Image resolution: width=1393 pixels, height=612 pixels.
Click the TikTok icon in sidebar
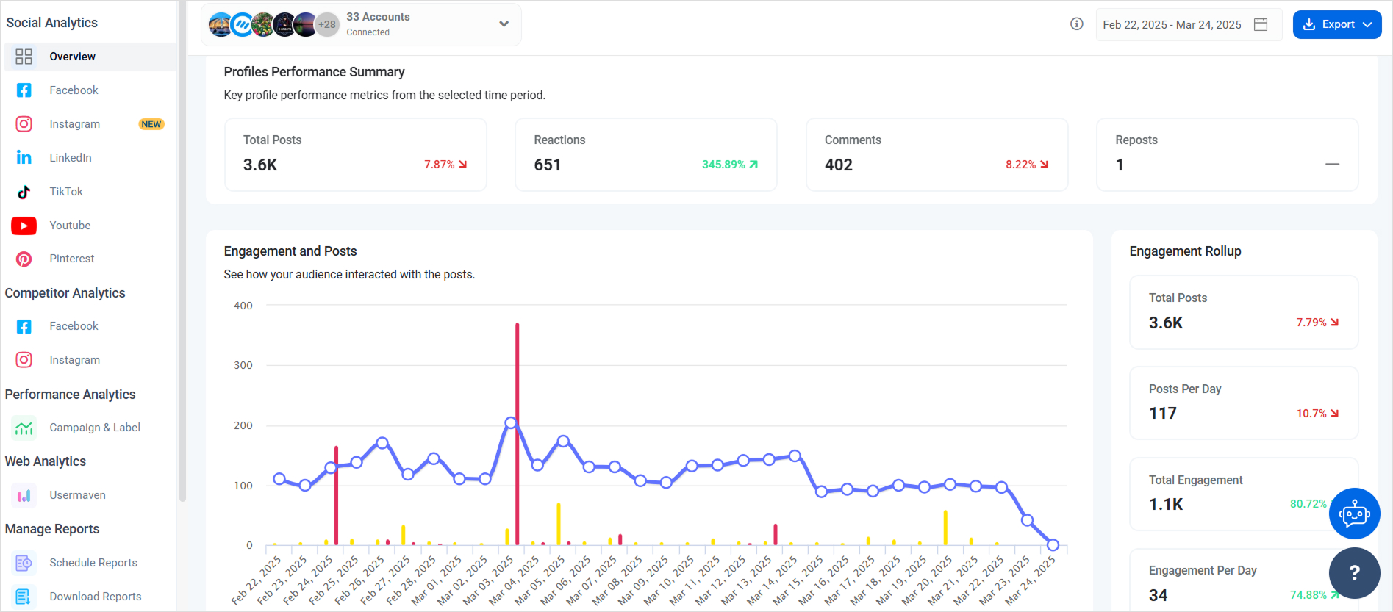(x=24, y=192)
